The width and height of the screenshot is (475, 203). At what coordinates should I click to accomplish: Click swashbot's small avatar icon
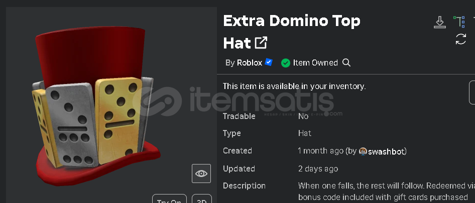pos(363,151)
